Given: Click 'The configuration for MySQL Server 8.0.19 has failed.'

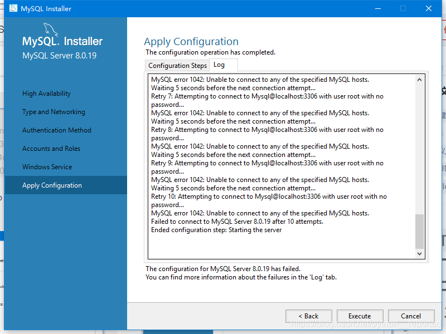Looking at the screenshot, I should (x=223, y=269).
